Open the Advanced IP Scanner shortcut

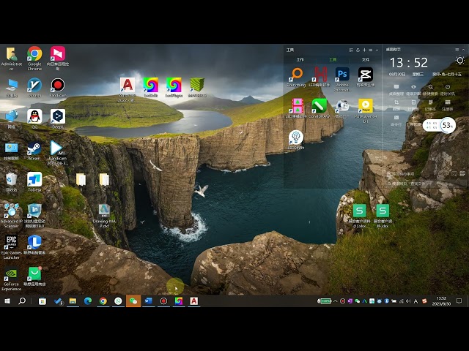[12, 211]
